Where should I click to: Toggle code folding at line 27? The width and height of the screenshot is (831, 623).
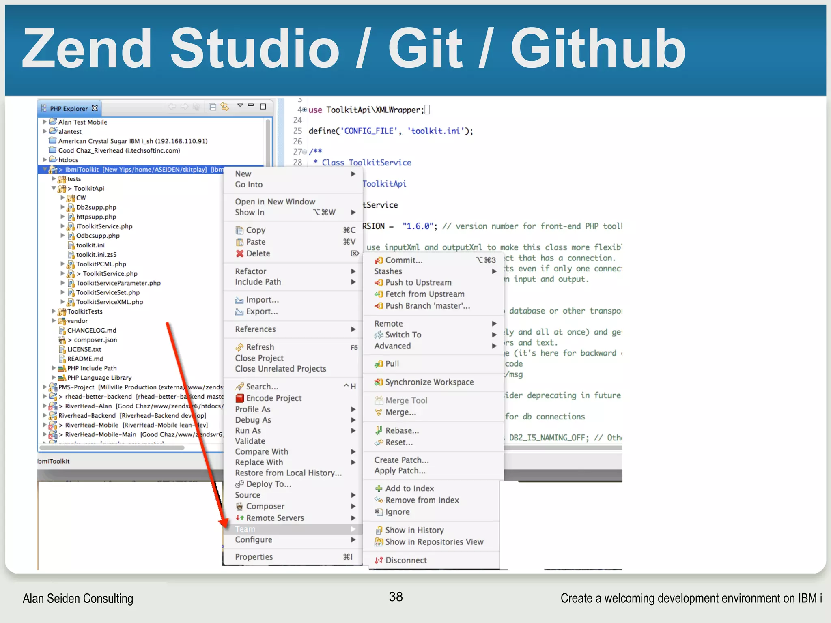(x=305, y=152)
